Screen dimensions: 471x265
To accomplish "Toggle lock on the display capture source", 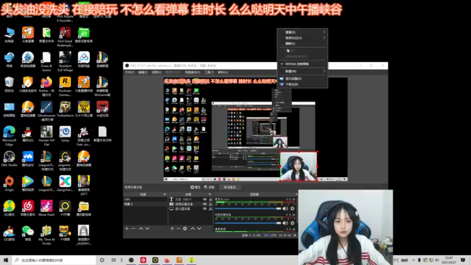I will pos(210,209).
